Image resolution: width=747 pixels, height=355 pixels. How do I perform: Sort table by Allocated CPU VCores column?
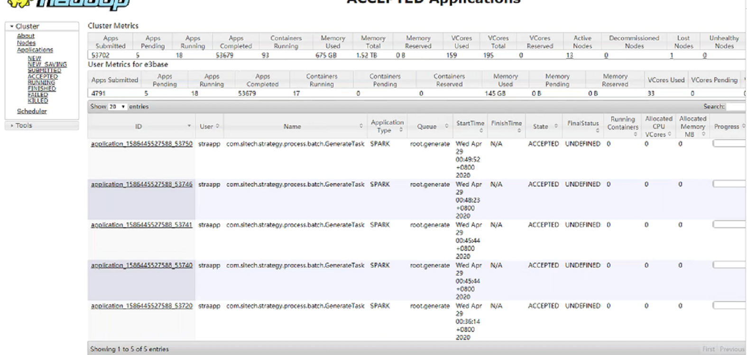(x=658, y=126)
